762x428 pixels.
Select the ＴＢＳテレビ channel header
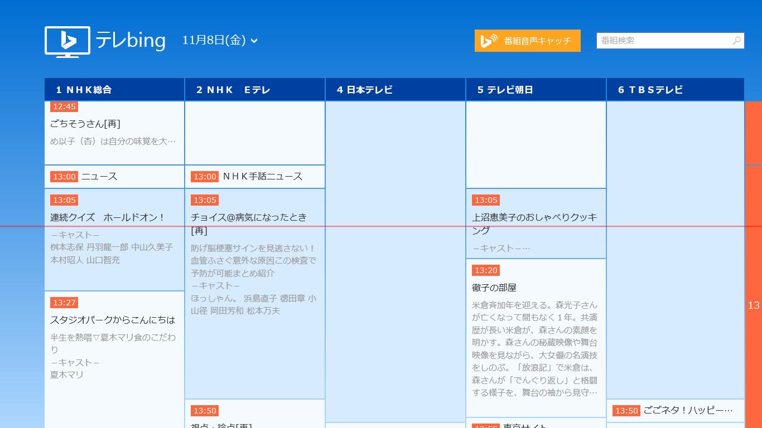(x=676, y=89)
